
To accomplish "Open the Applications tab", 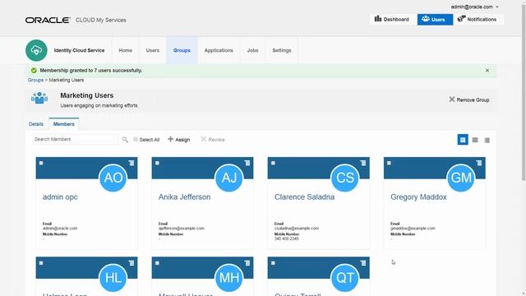I will 219,50.
